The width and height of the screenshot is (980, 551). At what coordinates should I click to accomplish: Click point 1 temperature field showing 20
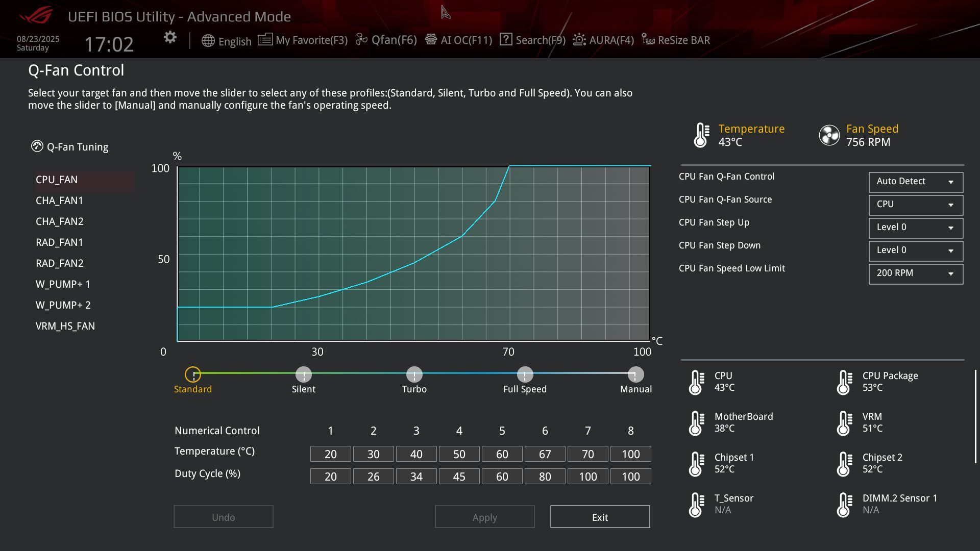(x=330, y=454)
